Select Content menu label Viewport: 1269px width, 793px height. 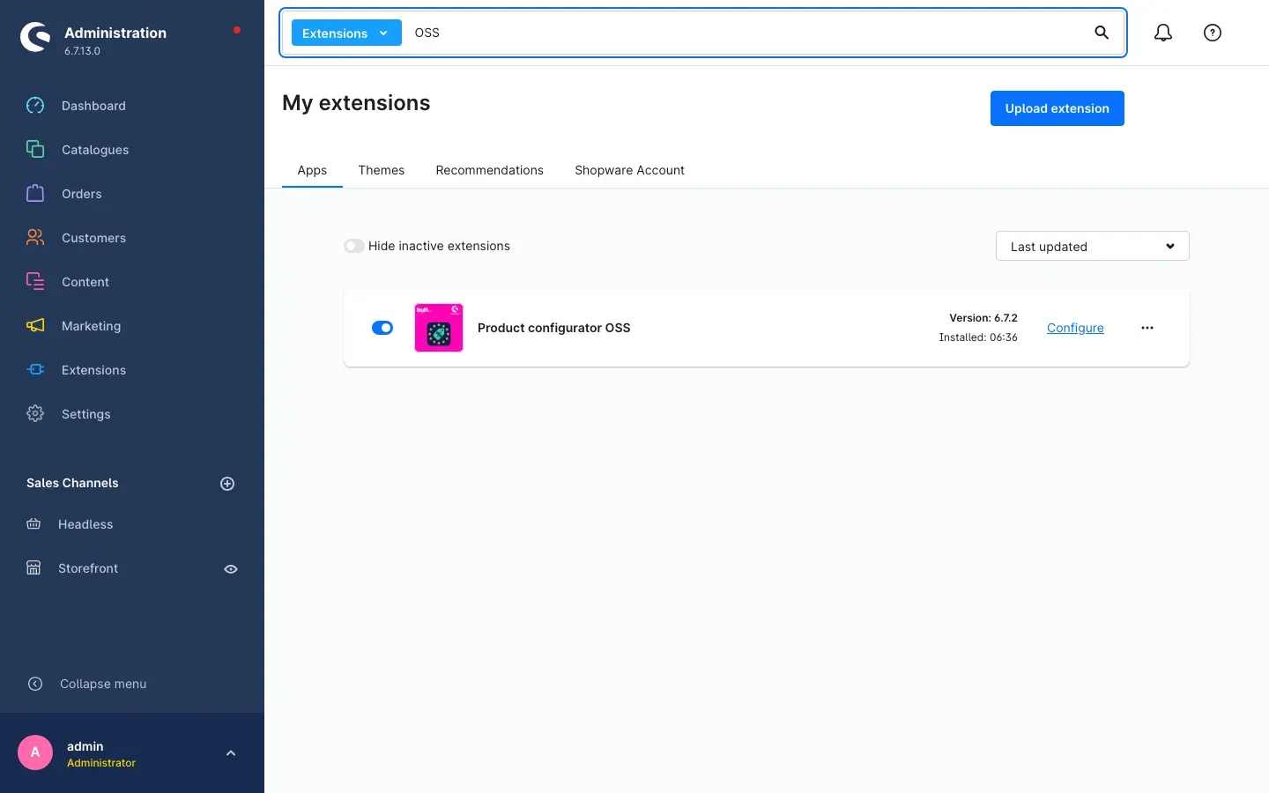85,282
